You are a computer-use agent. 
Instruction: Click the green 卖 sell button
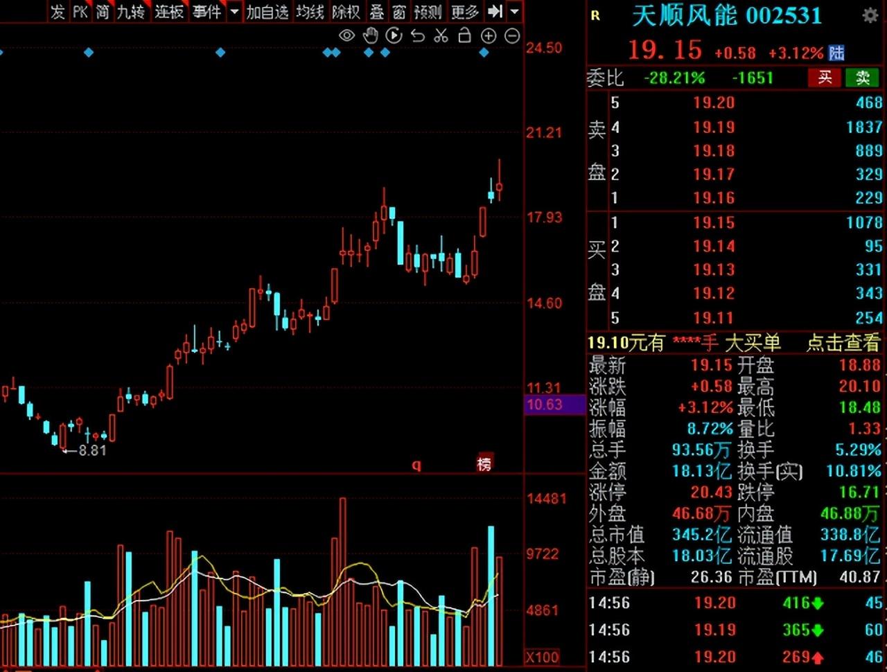tap(863, 78)
